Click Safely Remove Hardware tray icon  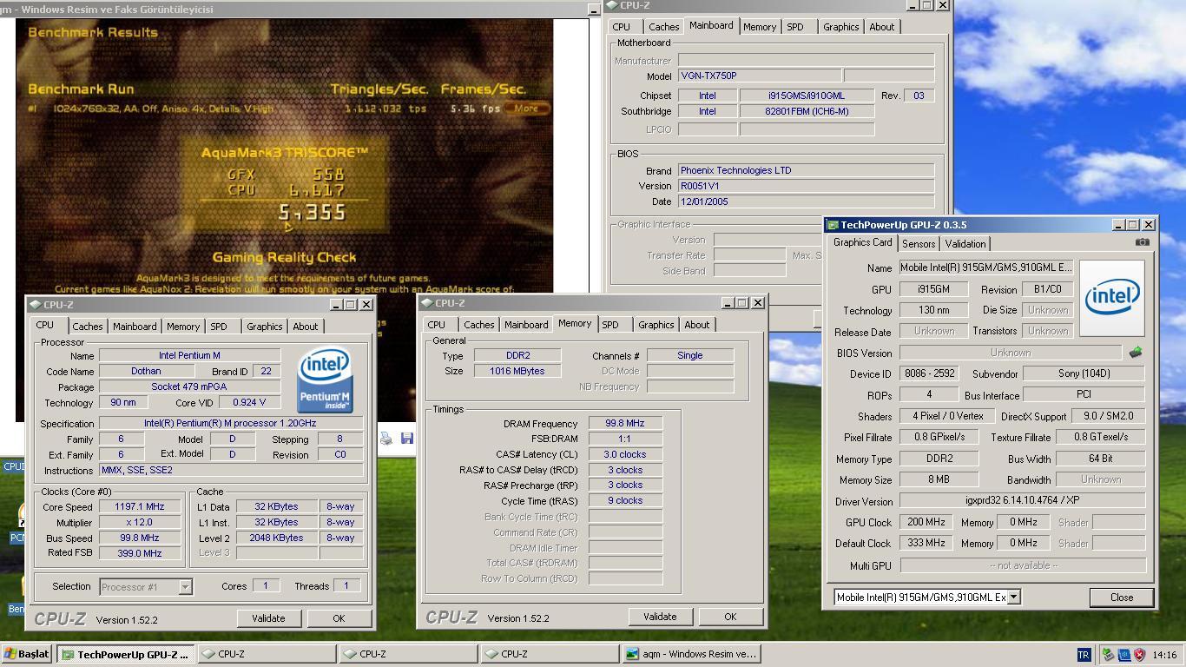click(x=1108, y=654)
